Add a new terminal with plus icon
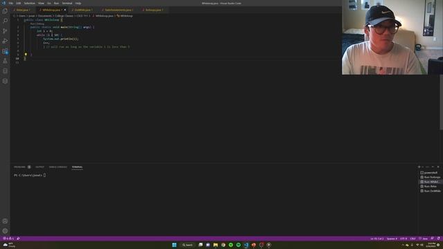This screenshot has height=249, width=443. [419, 167]
